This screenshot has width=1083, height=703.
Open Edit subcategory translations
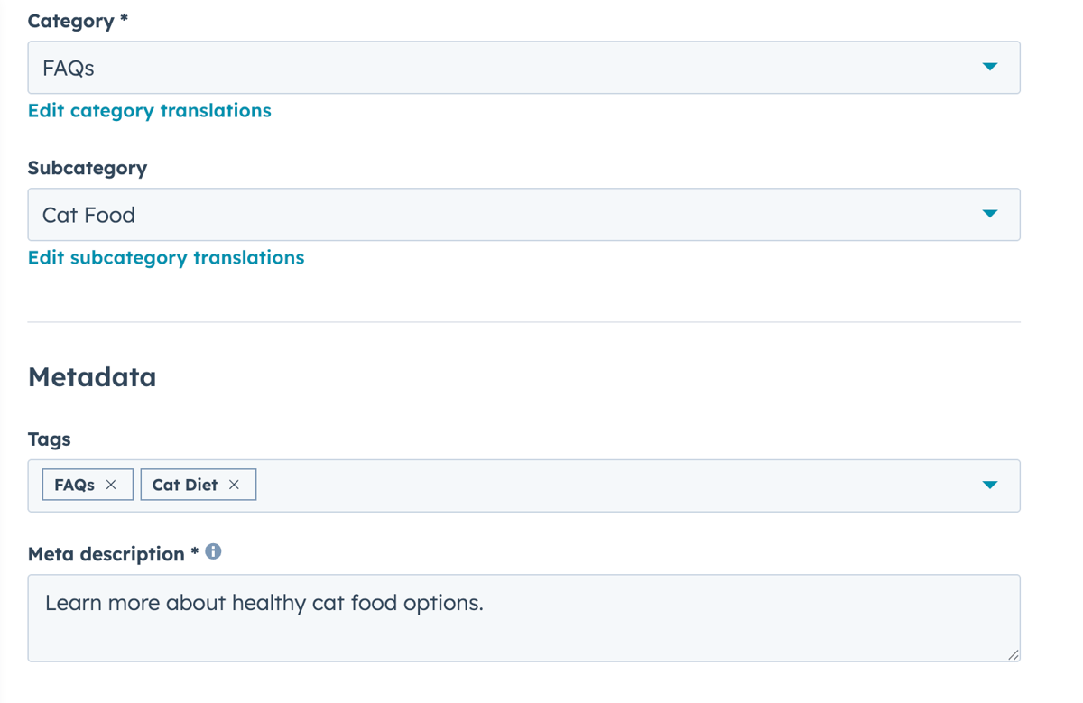(165, 257)
